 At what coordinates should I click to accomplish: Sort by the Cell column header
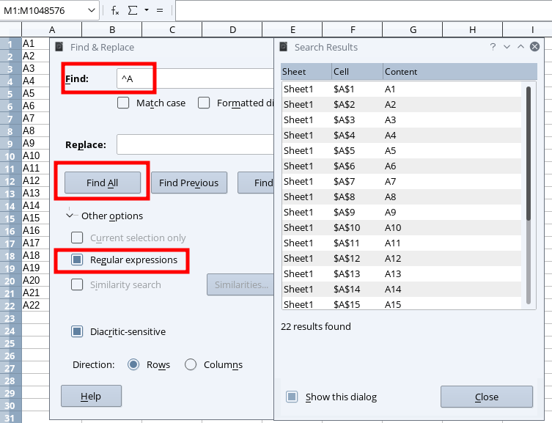click(357, 71)
